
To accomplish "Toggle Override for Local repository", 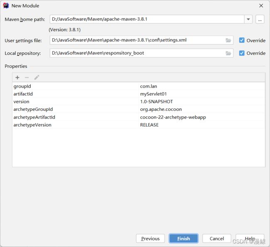I will tap(242, 53).
